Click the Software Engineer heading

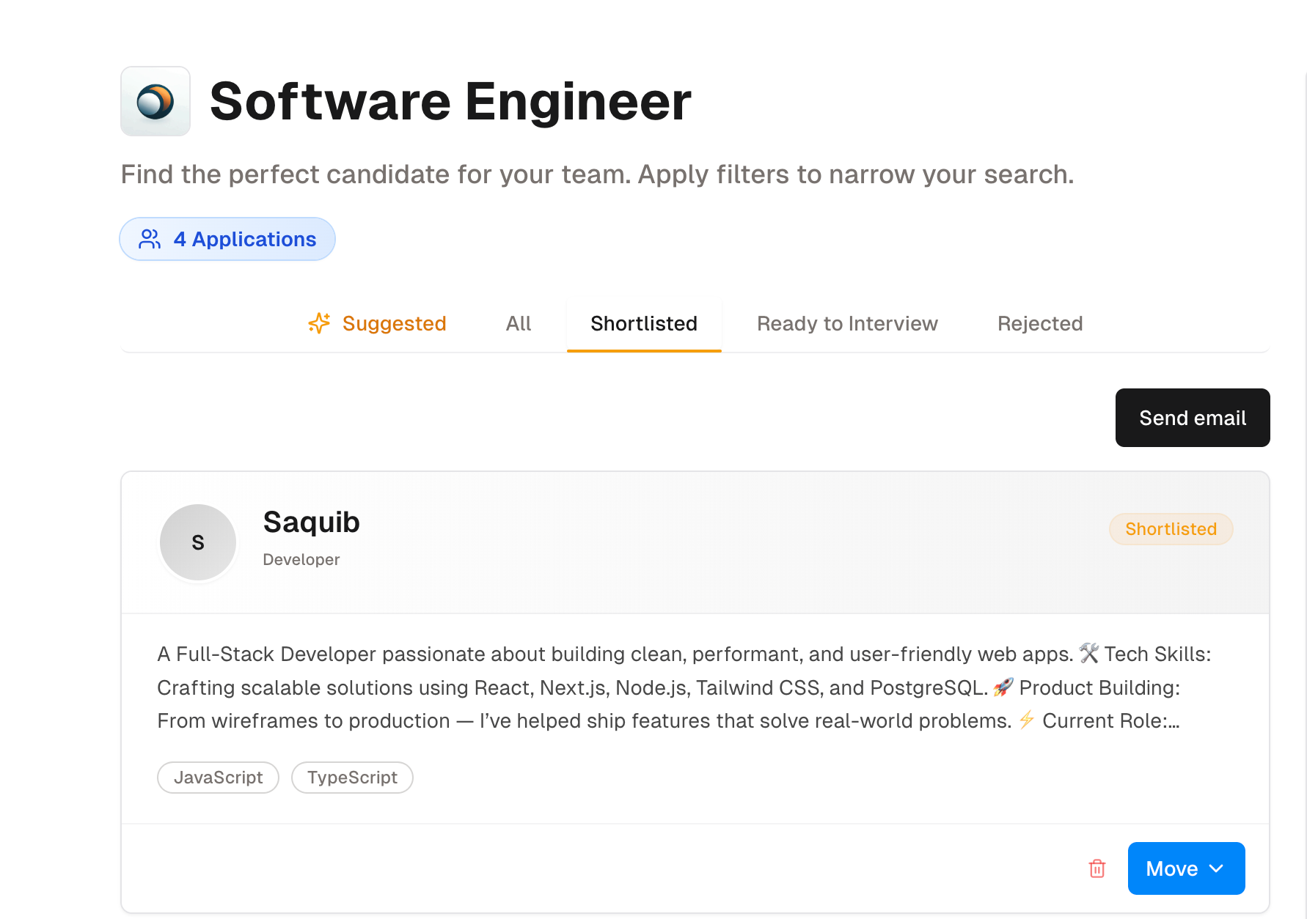pos(450,101)
